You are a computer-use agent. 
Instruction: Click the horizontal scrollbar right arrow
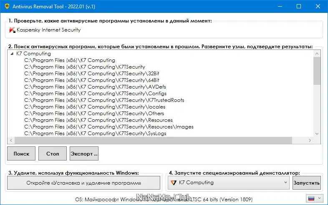tap(310, 141)
